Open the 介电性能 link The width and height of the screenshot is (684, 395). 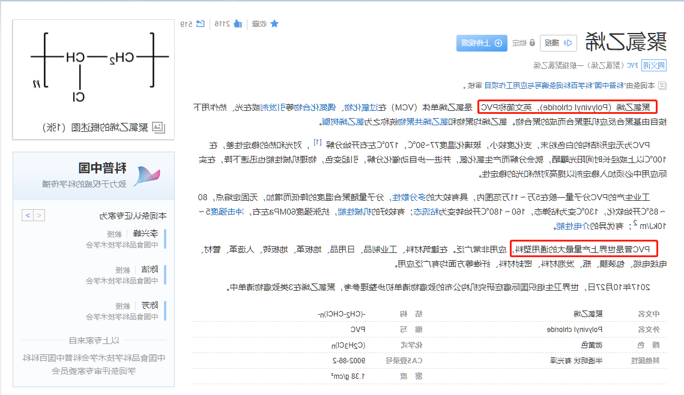pyautogui.click(x=572, y=226)
